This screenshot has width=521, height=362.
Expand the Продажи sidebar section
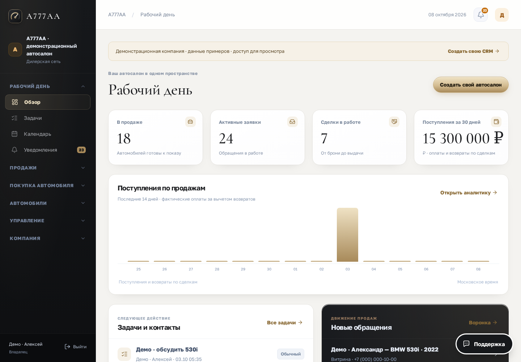pos(48,168)
